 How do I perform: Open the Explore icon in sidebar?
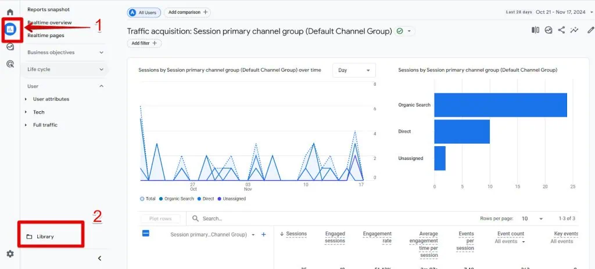(x=10, y=47)
